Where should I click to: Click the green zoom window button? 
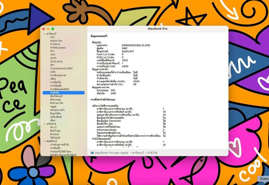(x=53, y=29)
